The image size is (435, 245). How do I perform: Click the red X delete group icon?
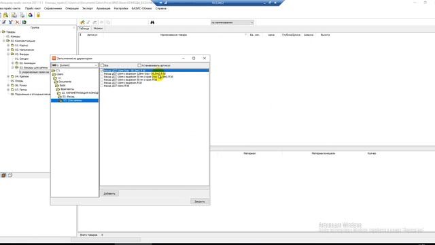click(x=17, y=22)
